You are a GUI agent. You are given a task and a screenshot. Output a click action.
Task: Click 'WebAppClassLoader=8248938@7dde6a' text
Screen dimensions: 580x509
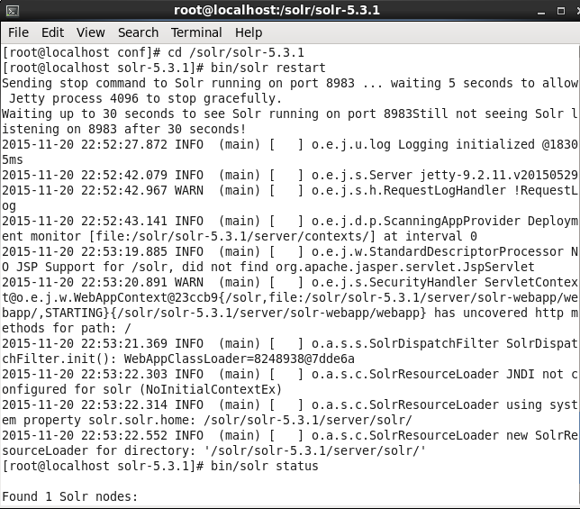(239, 359)
